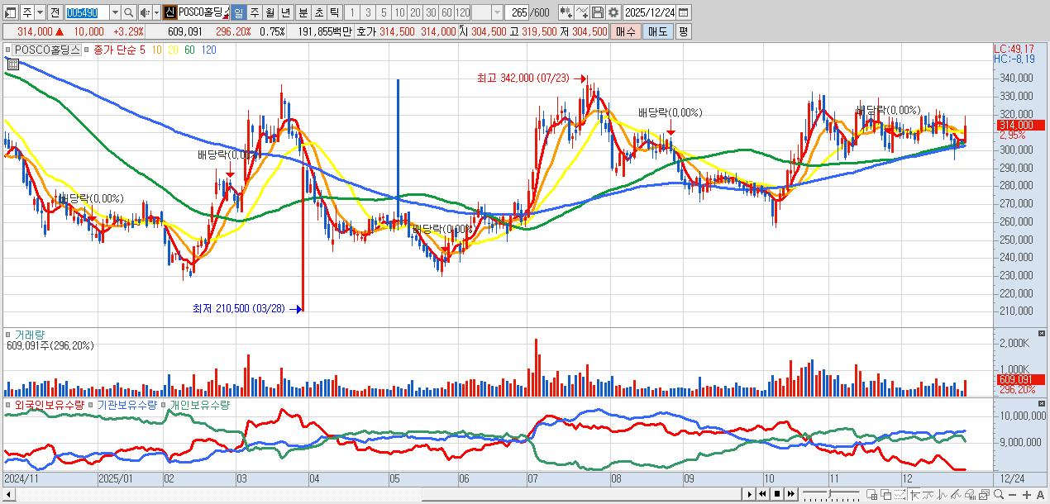Save chart settings with the floppy icon
The image size is (1050, 504).
pyautogui.click(x=598, y=12)
